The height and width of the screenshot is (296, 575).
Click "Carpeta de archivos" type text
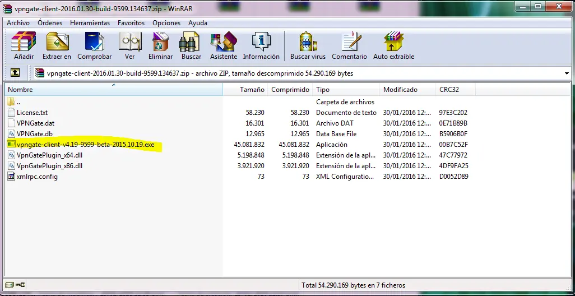click(345, 101)
